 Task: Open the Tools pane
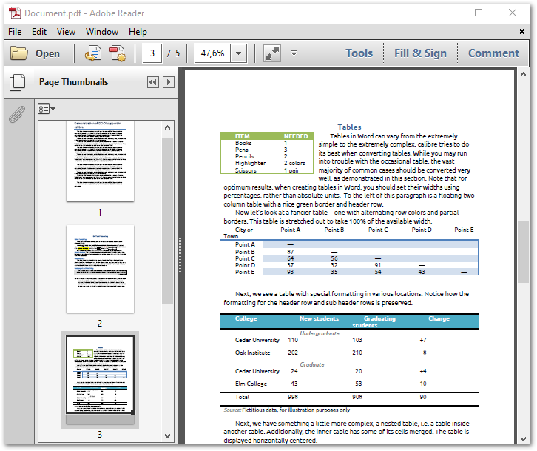click(359, 53)
